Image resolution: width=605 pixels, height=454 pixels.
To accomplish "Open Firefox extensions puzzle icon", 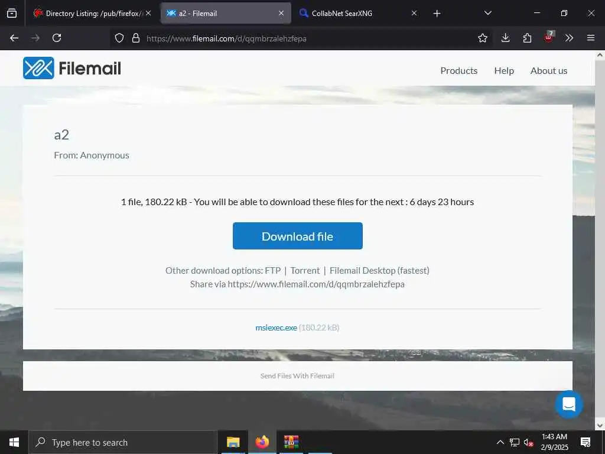I will tap(527, 38).
